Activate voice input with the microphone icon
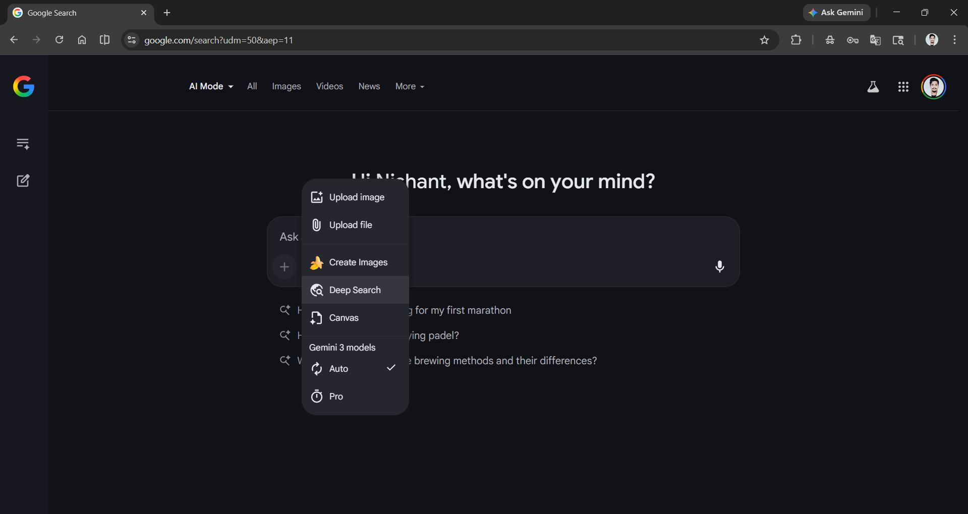Image resolution: width=968 pixels, height=514 pixels. (x=719, y=266)
